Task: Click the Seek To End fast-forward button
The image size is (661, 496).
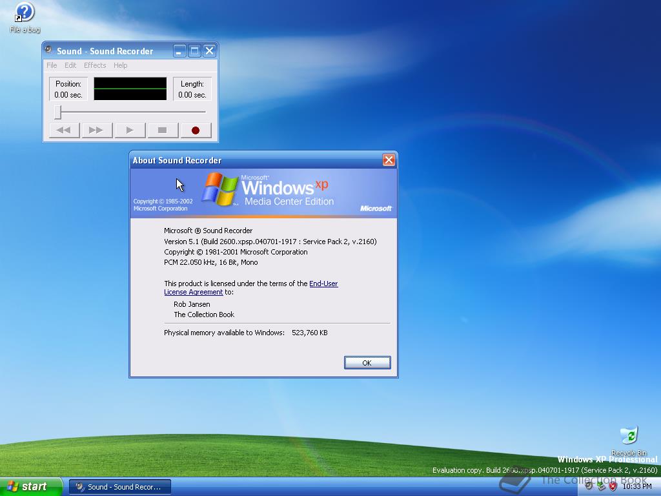Action: click(x=97, y=130)
